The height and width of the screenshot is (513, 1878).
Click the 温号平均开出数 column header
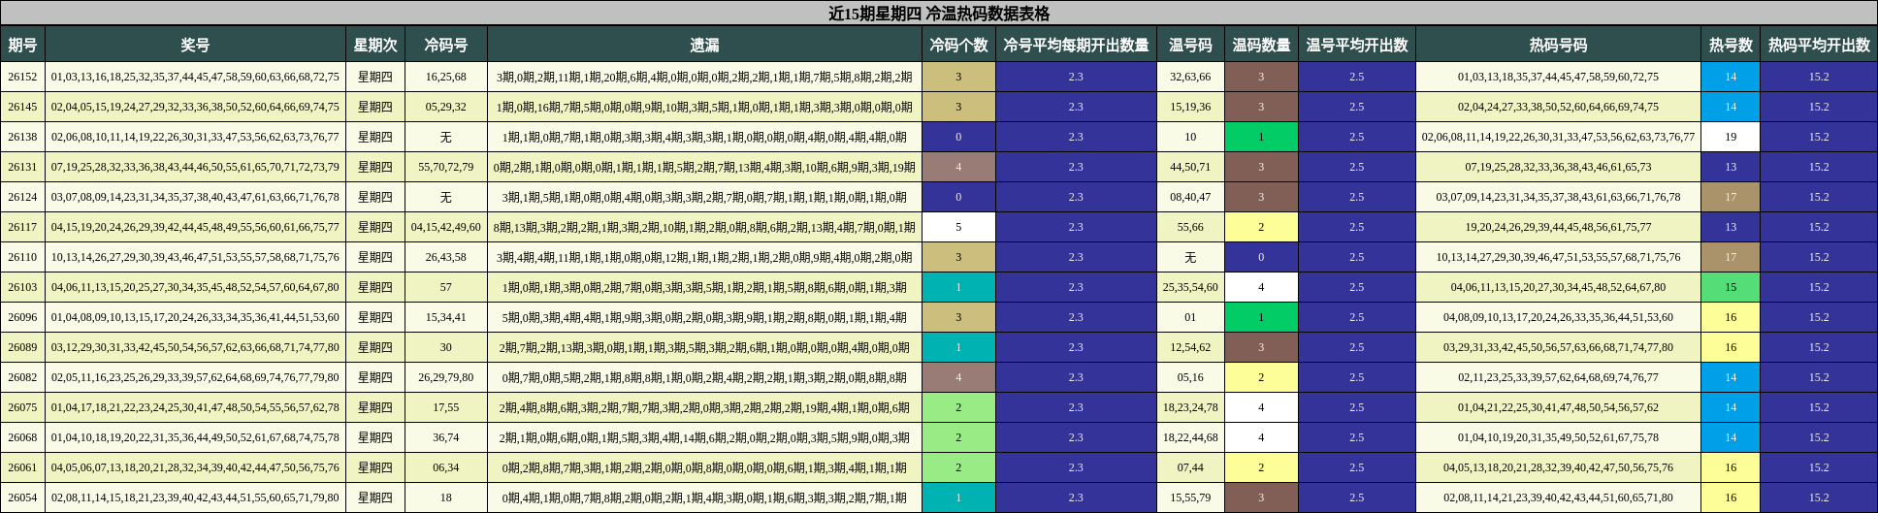click(1357, 45)
